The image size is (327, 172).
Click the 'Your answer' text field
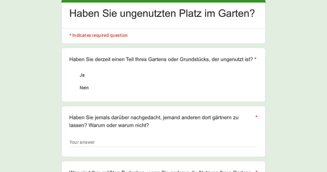tap(163, 142)
